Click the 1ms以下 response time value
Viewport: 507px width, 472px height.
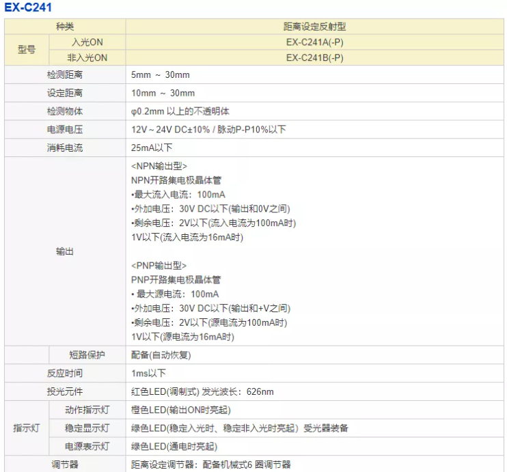tap(149, 374)
